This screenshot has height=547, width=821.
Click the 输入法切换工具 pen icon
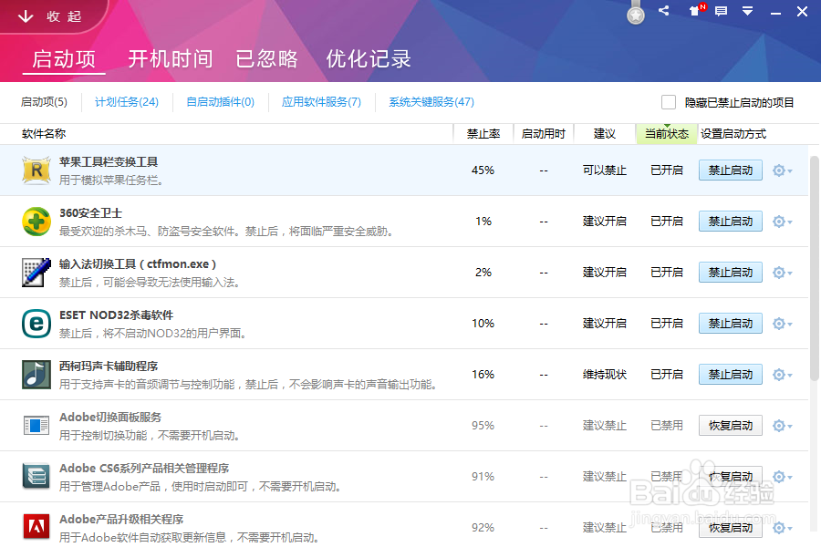tap(36, 272)
